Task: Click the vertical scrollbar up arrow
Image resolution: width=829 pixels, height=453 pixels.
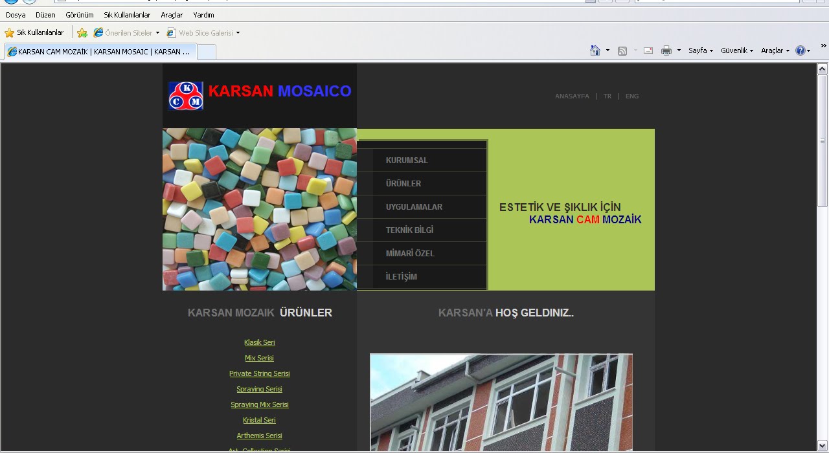Action: pyautogui.click(x=823, y=69)
